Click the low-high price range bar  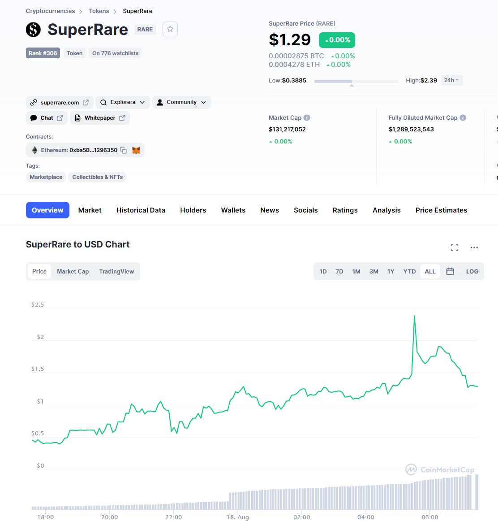pos(356,81)
